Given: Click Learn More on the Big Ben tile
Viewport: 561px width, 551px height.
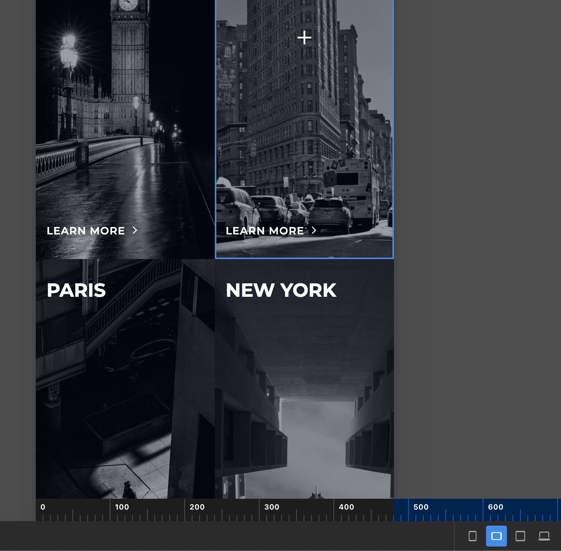Looking at the screenshot, I should coord(86,231).
